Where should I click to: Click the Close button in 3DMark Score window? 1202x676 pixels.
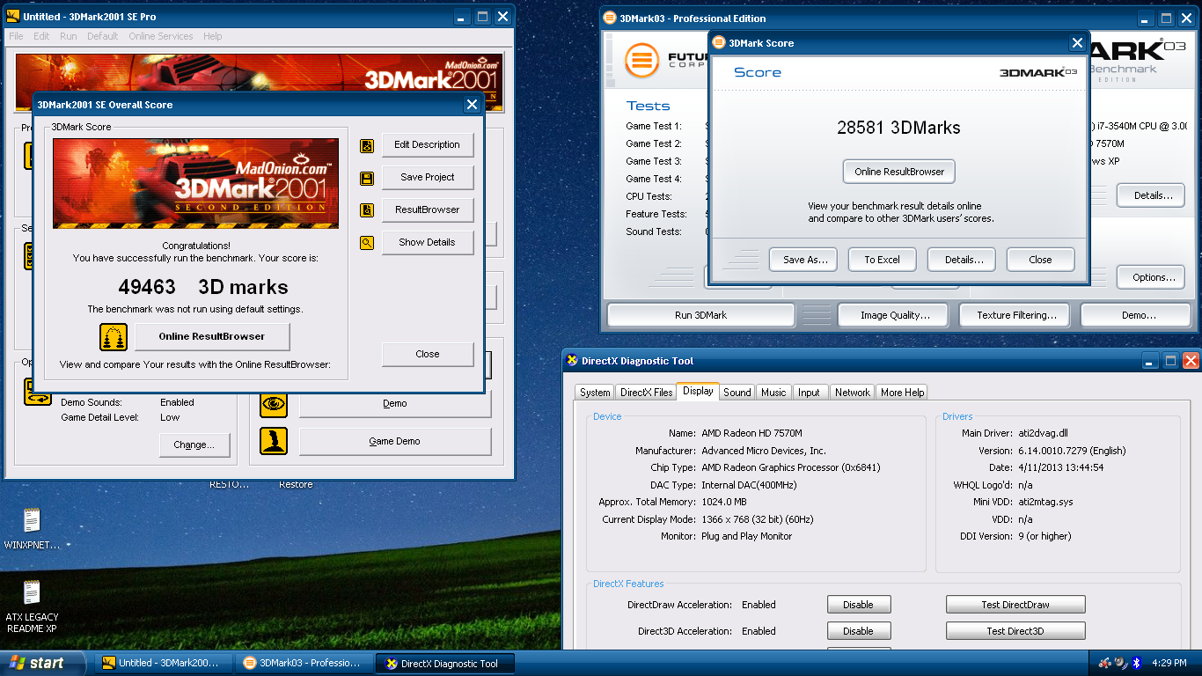click(x=1040, y=261)
